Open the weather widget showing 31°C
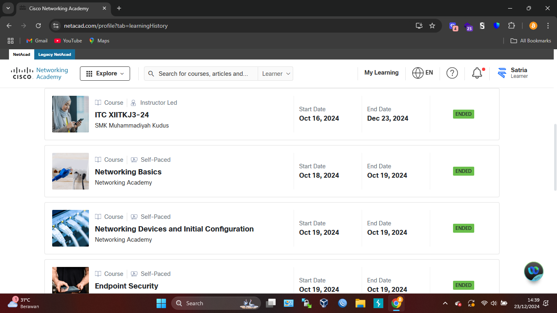The height and width of the screenshot is (313, 557). 24,303
